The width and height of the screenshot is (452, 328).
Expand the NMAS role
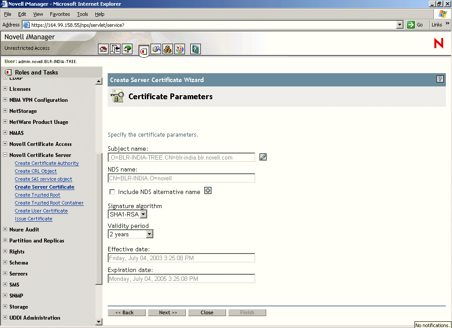pyautogui.click(x=5, y=132)
